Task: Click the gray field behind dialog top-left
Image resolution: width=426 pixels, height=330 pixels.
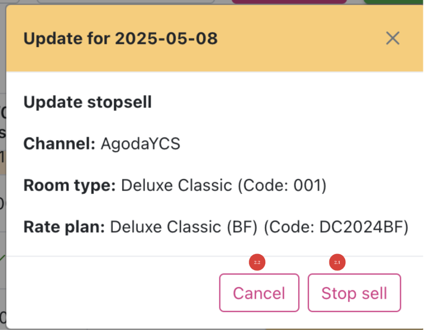Action: pyautogui.click(x=125, y=2)
